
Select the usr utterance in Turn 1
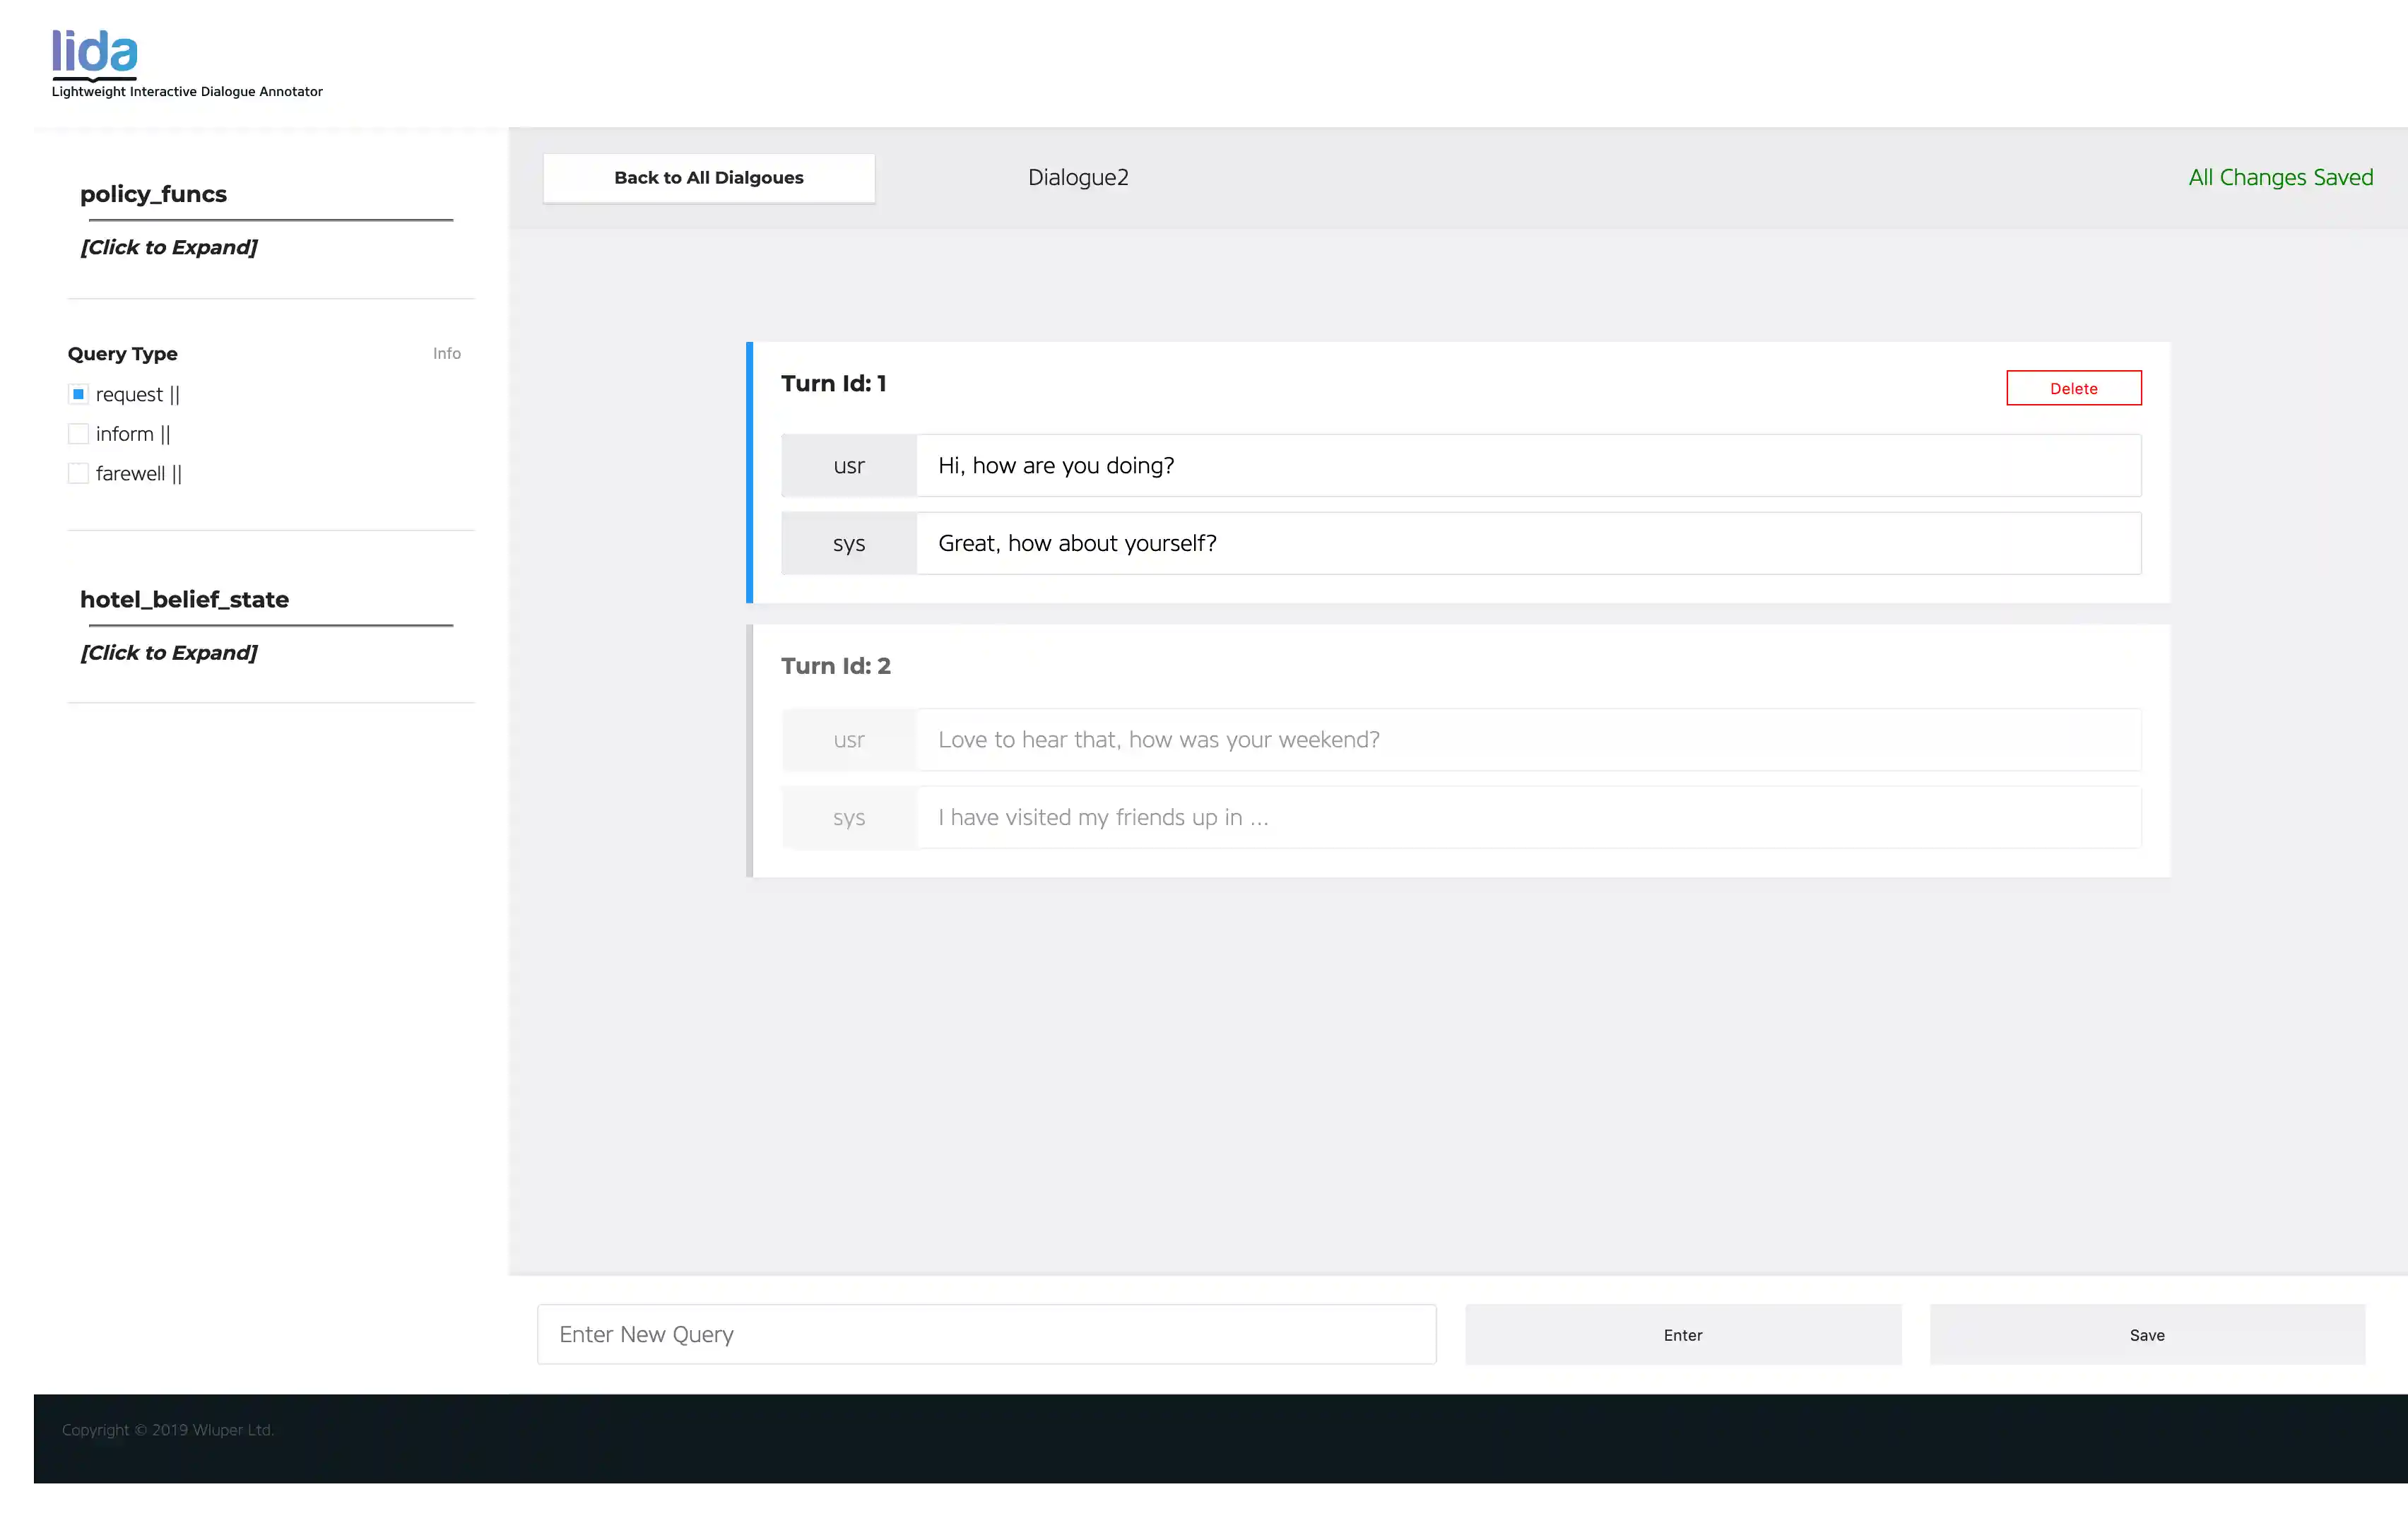[x=1528, y=465]
